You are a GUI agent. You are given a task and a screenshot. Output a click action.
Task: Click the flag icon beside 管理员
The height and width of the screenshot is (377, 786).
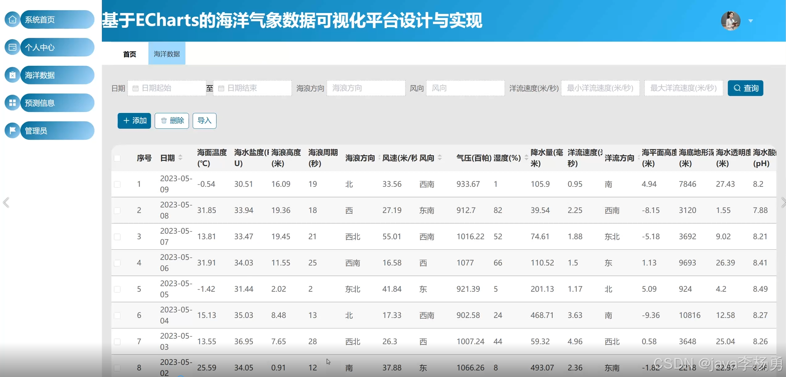[12, 130]
